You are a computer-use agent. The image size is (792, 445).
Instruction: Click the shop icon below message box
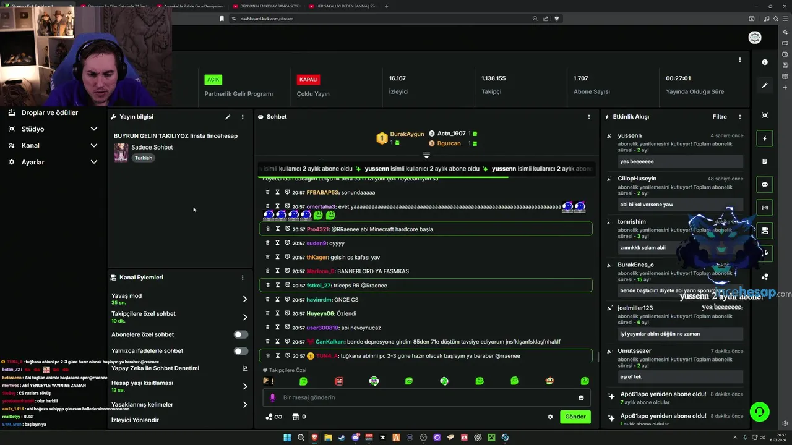click(296, 417)
